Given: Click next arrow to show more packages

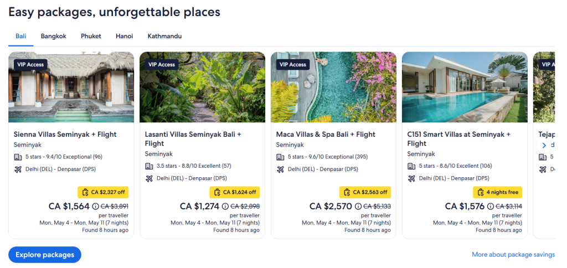Looking at the screenshot, I should click(544, 145).
